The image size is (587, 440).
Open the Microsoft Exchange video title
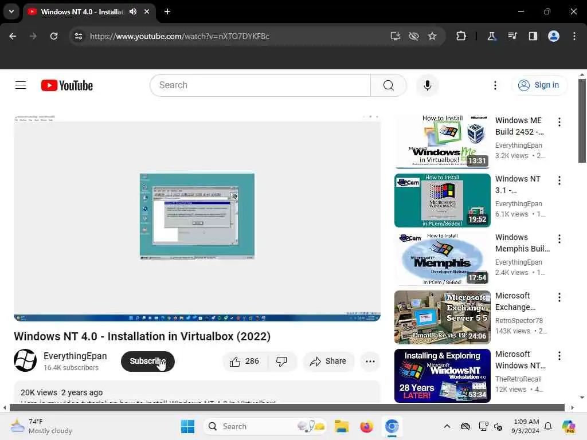[515, 301]
